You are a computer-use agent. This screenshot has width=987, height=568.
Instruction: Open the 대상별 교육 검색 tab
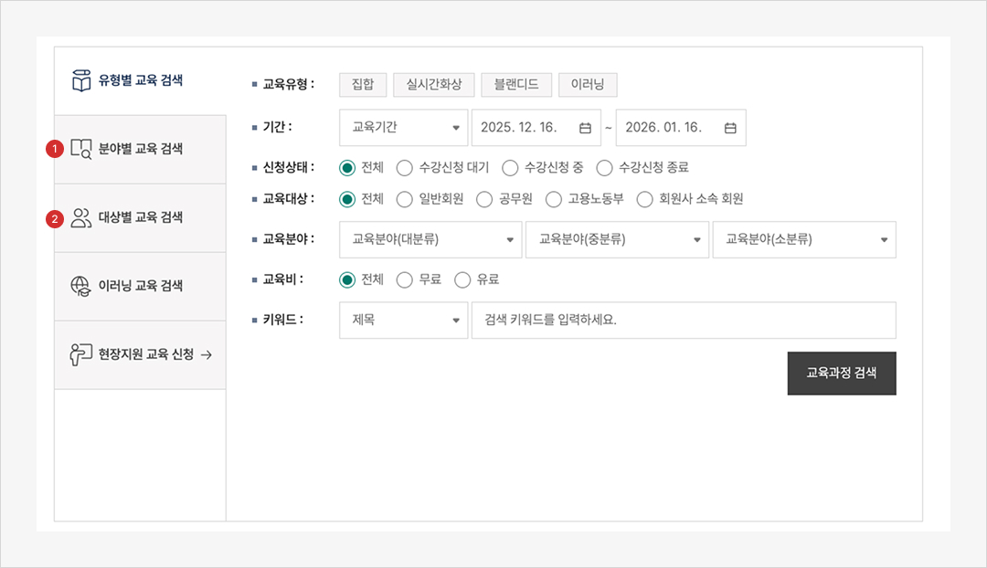(140, 217)
